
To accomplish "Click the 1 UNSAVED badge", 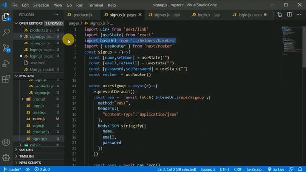I will pos(54,23).
